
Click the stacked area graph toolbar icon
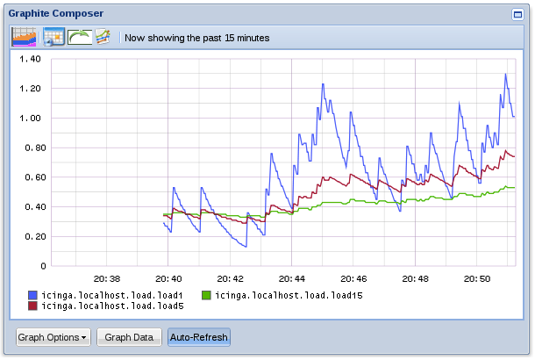tap(24, 37)
